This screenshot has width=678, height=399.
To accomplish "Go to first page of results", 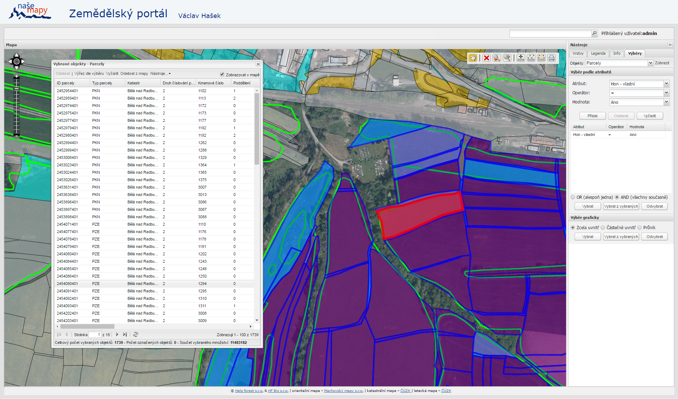I will click(59, 334).
